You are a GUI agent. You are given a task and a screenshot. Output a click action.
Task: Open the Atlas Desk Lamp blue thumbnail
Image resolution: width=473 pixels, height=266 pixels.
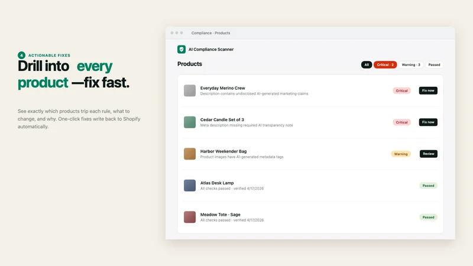pyautogui.click(x=190, y=186)
